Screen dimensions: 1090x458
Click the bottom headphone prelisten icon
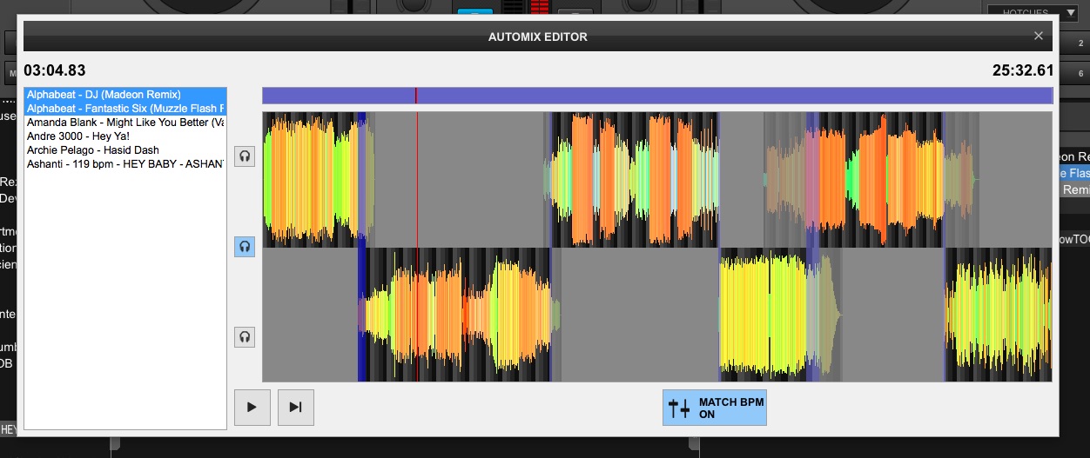pyautogui.click(x=246, y=337)
